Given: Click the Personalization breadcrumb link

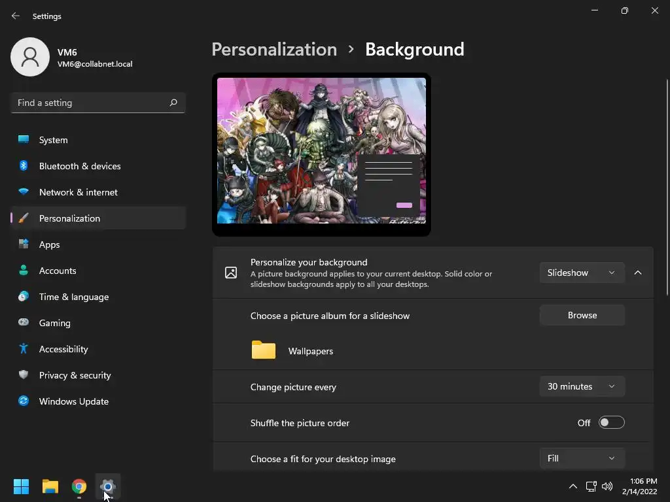Looking at the screenshot, I should (274, 49).
